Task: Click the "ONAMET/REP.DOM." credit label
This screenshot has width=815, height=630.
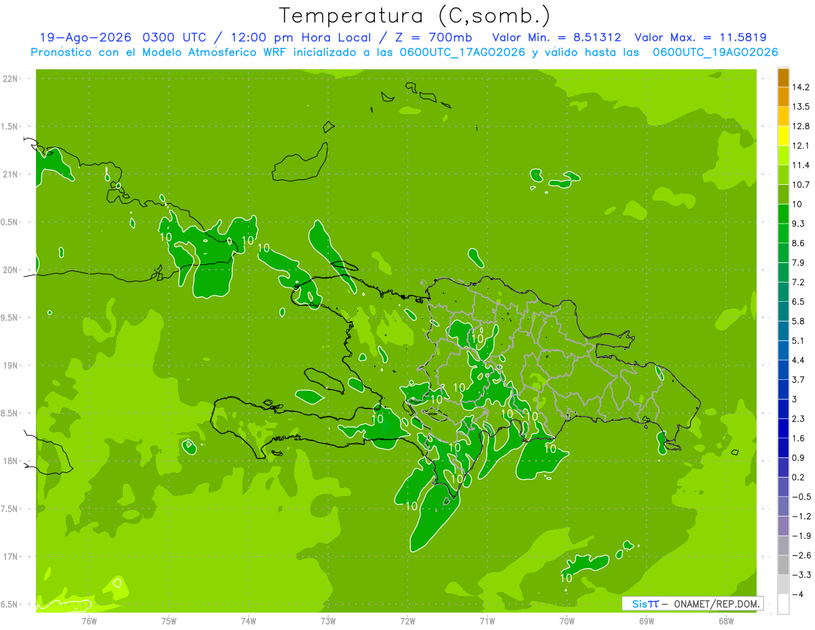Action: pos(716,603)
